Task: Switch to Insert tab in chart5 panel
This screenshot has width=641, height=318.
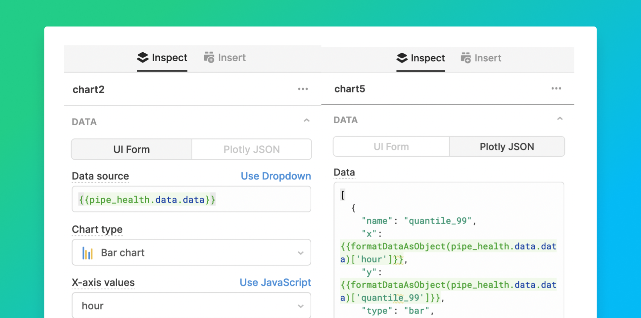Action: (481, 58)
